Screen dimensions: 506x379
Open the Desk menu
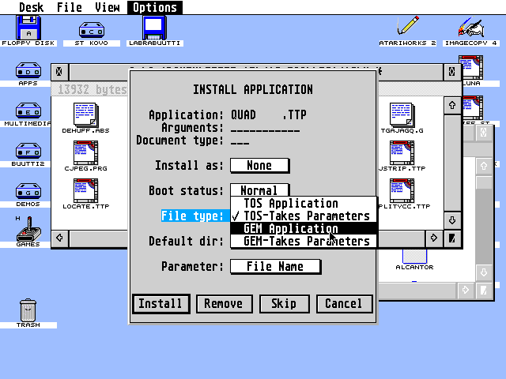tap(31, 7)
